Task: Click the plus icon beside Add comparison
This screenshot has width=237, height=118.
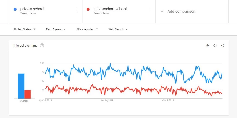Action: tap(162, 11)
